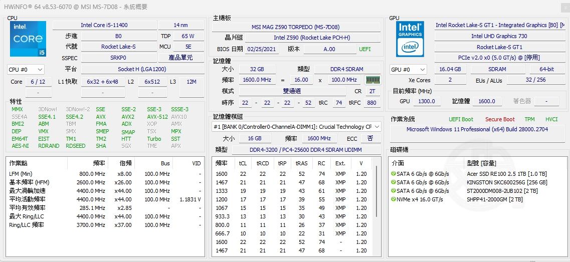Click the VID column header
Image resolution: width=570 pixels, height=262 pixels.
(188, 163)
